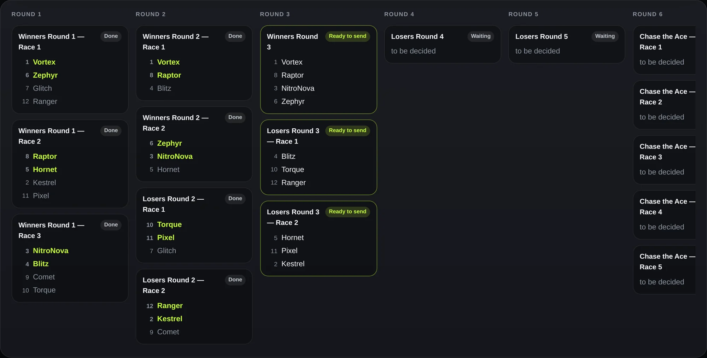Click the Ready to send badge on Winners Round 3
Viewport: 707px width, 358px height.
[x=347, y=36]
